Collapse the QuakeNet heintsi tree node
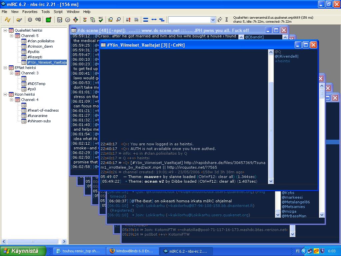 point(5,30)
